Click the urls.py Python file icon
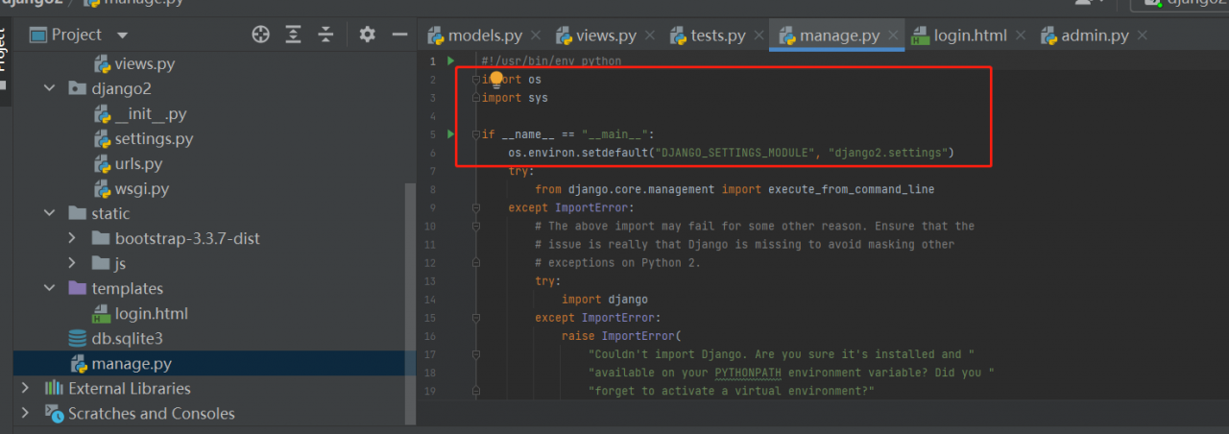The width and height of the screenshot is (1229, 434). [102, 164]
